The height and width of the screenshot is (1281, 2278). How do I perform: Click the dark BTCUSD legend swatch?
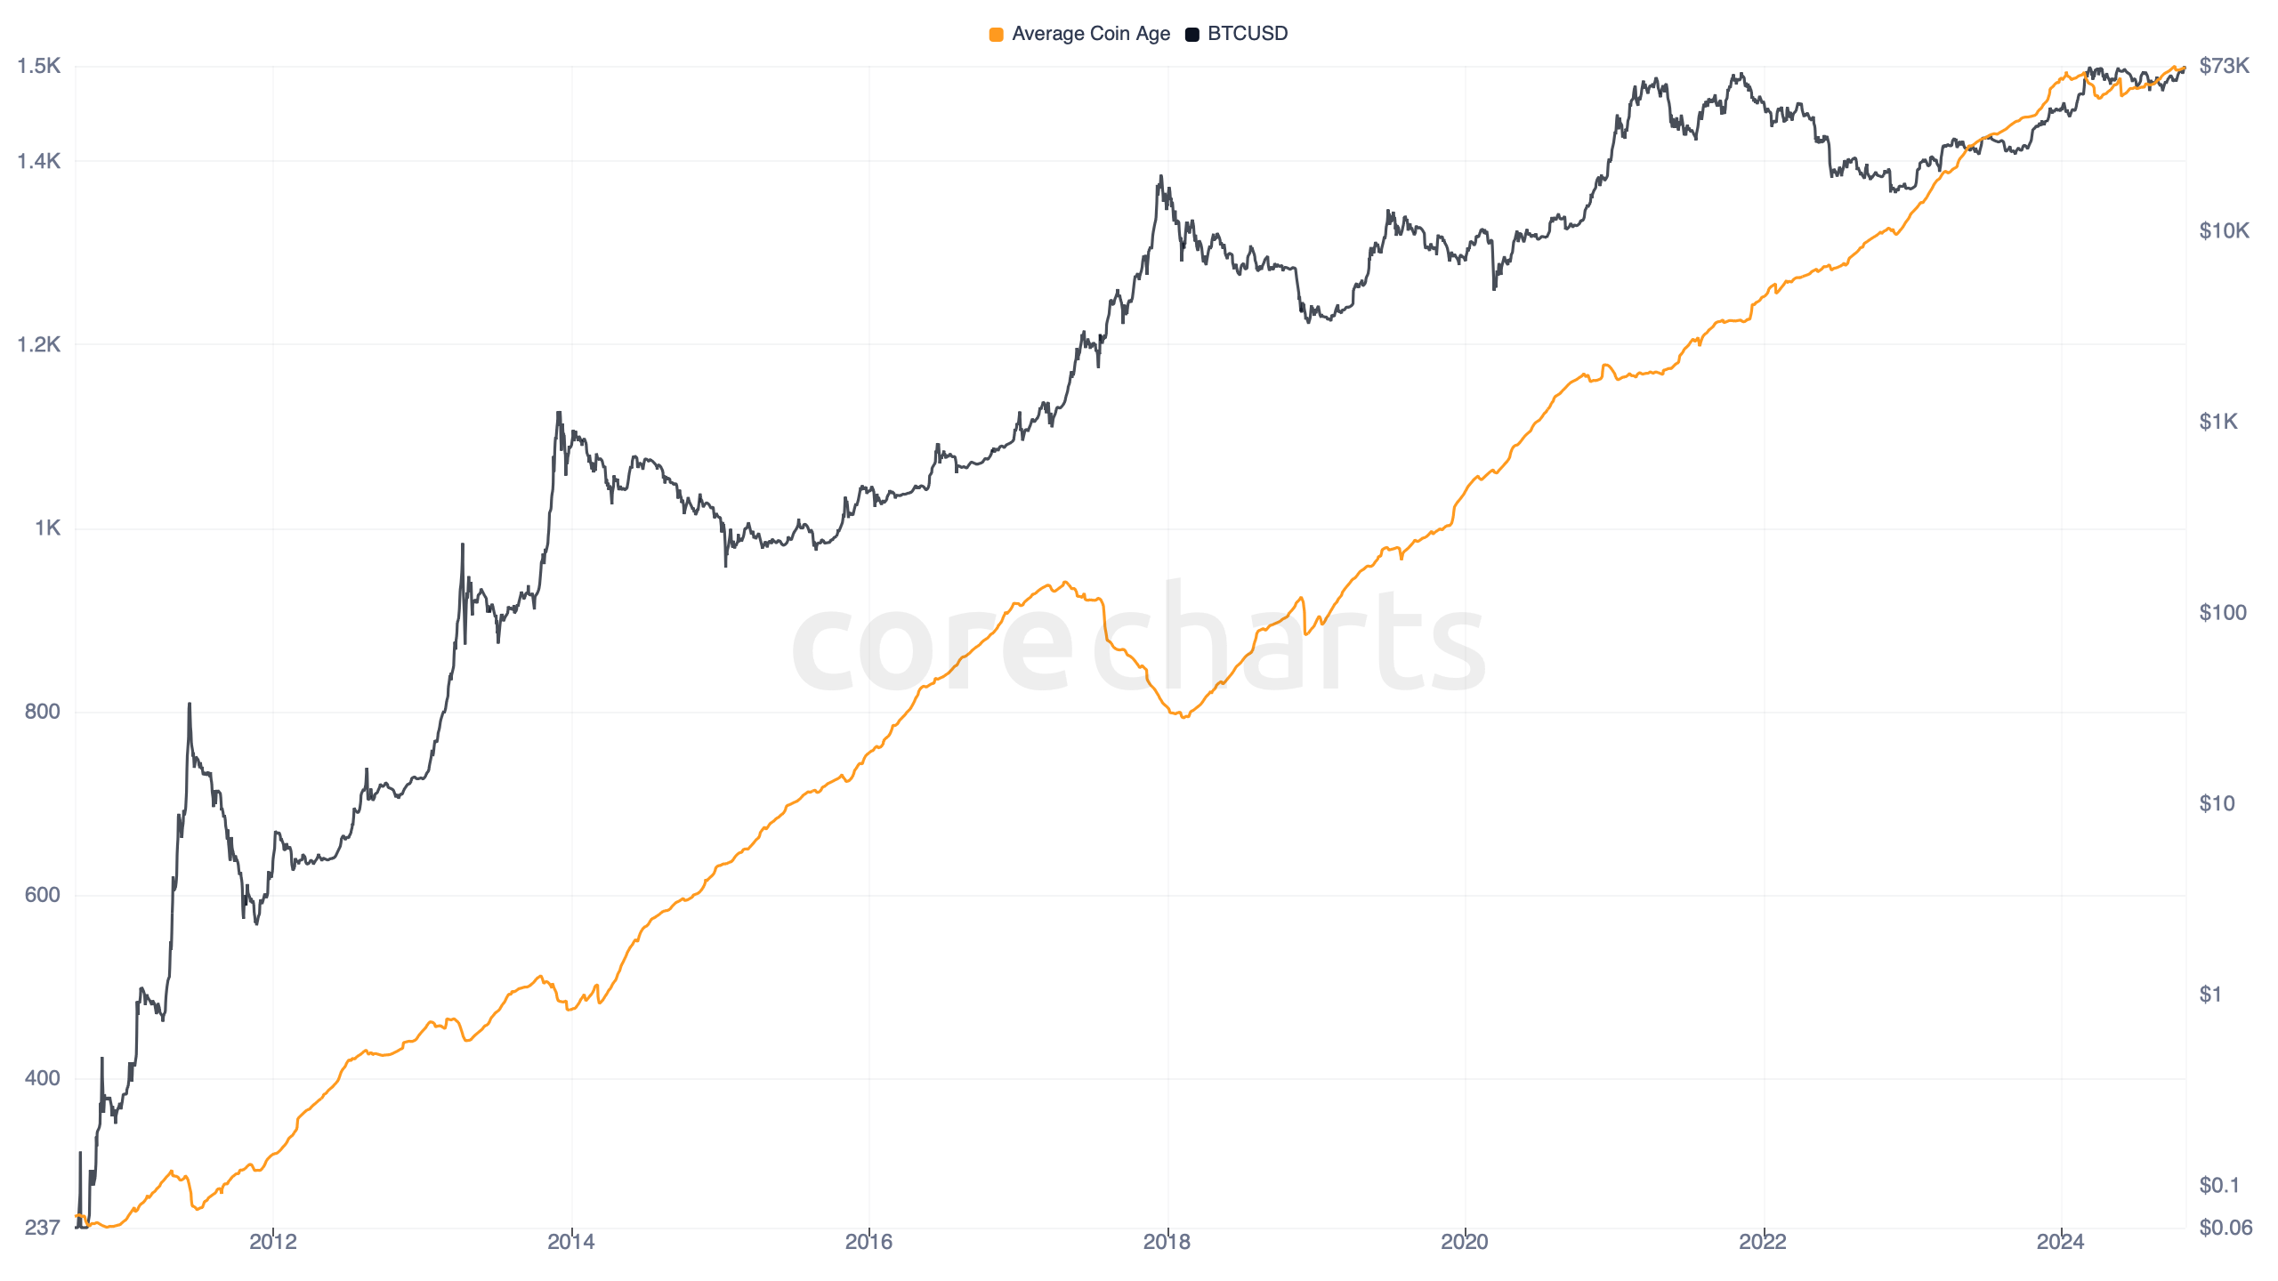1192,35
